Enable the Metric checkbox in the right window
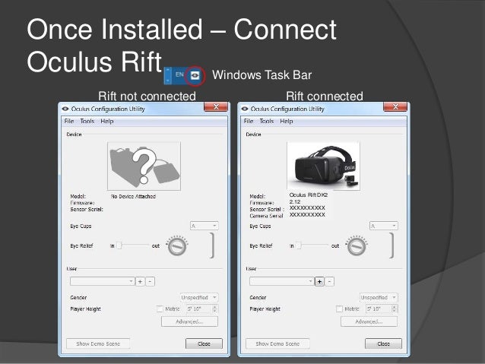485x364 pixels. click(x=339, y=309)
